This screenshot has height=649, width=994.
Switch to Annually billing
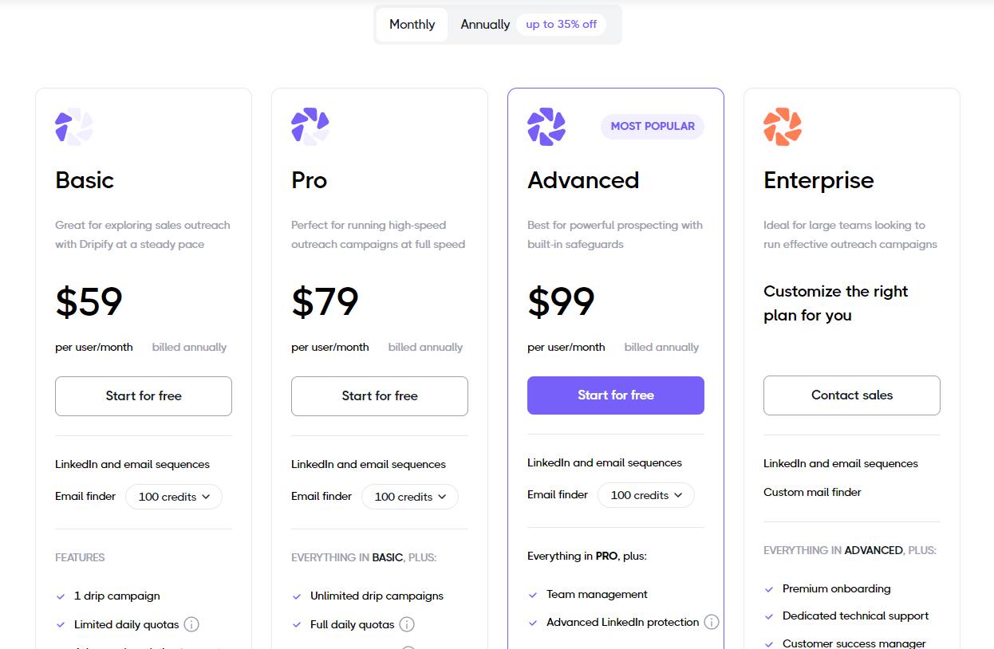tap(484, 25)
